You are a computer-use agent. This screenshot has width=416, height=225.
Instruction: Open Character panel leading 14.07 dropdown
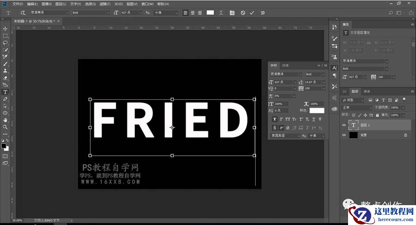click(x=324, y=82)
